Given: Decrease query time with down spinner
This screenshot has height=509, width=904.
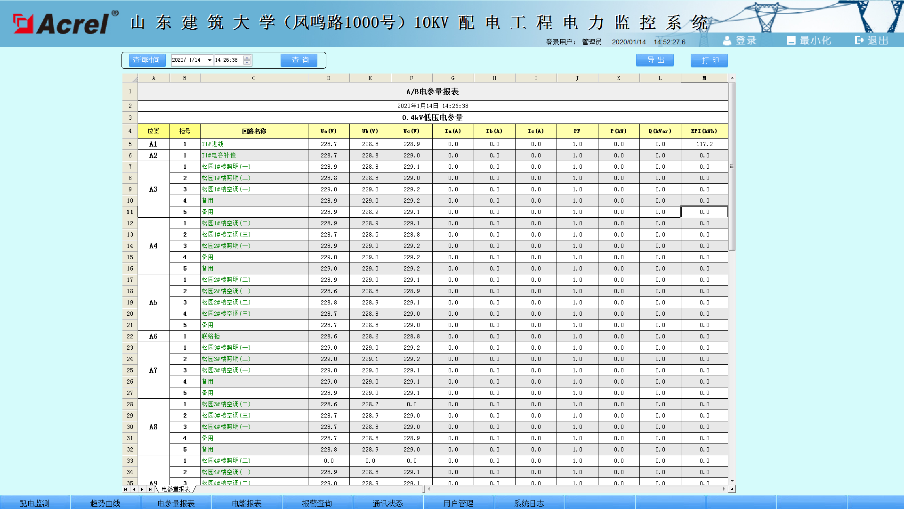Looking at the screenshot, I should tap(247, 63).
